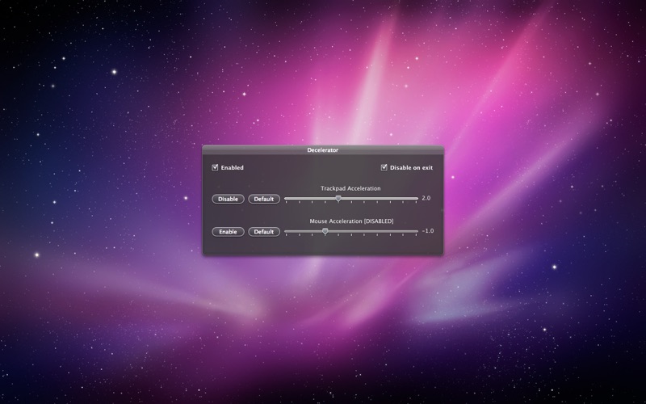Click the Trackpad Acceleration label
Image resolution: width=646 pixels, height=404 pixels.
(x=350, y=188)
